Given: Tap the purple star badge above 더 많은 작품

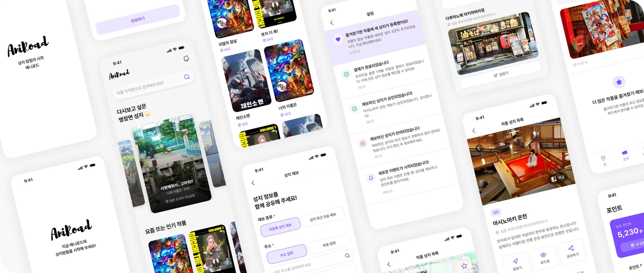Looking at the screenshot, I should [619, 82].
